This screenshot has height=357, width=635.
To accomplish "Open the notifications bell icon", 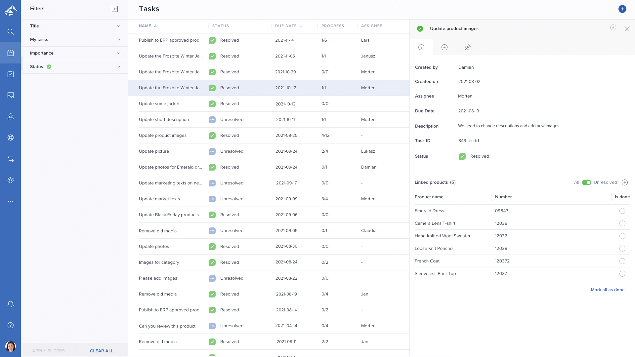I will 11,304.
